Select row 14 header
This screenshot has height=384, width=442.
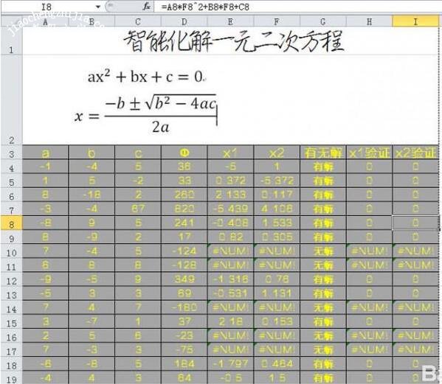coord(11,307)
